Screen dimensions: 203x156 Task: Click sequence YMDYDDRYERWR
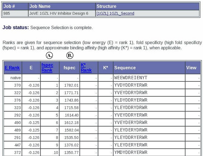coord(131,153)
